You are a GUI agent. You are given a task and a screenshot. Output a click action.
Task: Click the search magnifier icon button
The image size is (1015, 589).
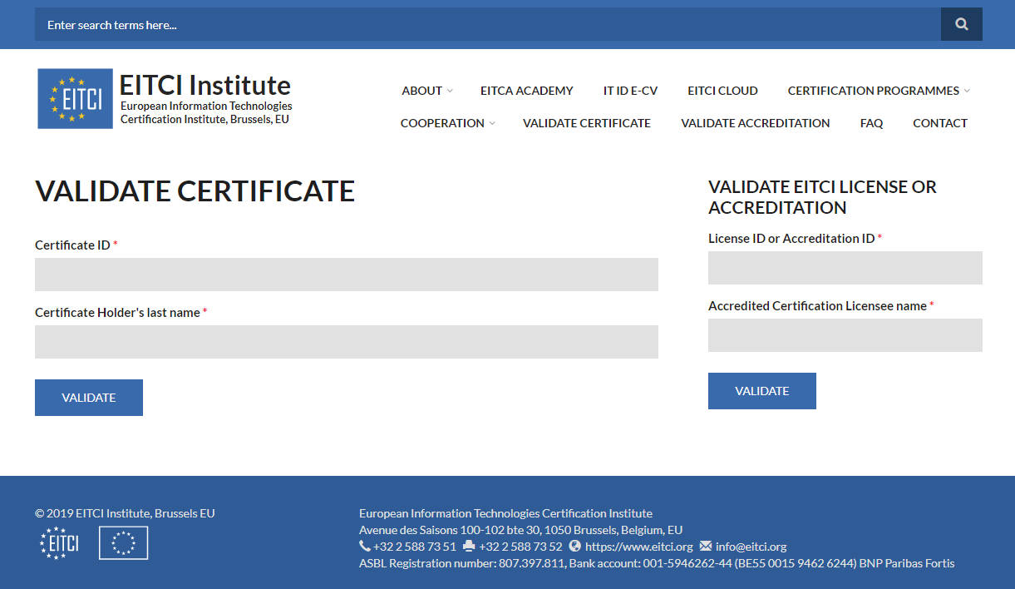961,24
